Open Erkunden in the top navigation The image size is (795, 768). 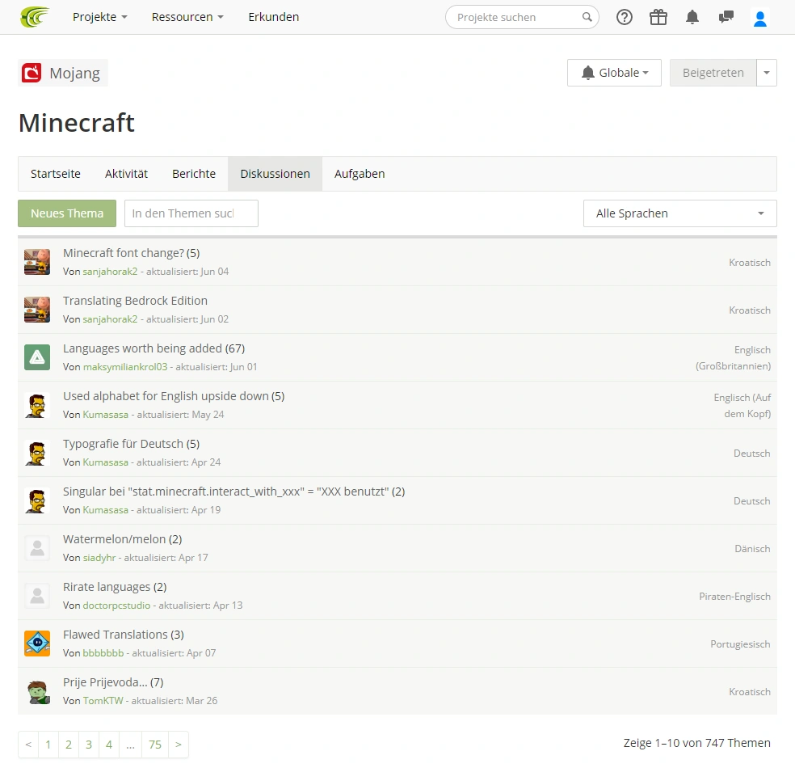pyautogui.click(x=273, y=17)
